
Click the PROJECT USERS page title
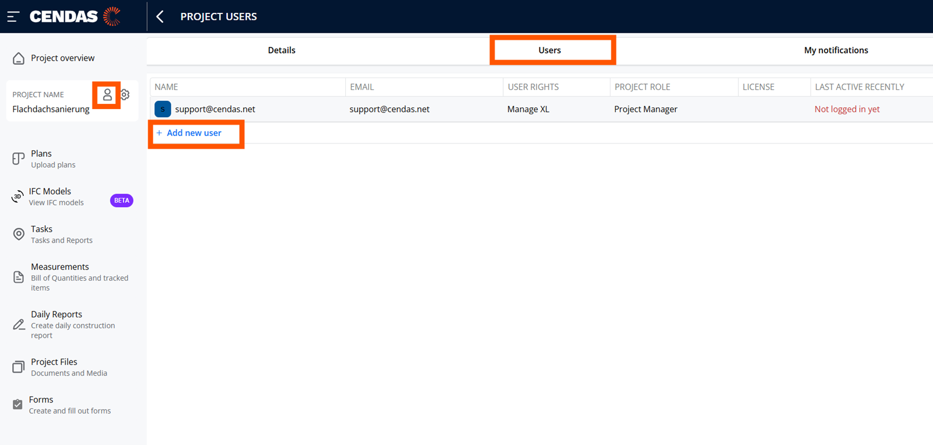click(x=219, y=16)
